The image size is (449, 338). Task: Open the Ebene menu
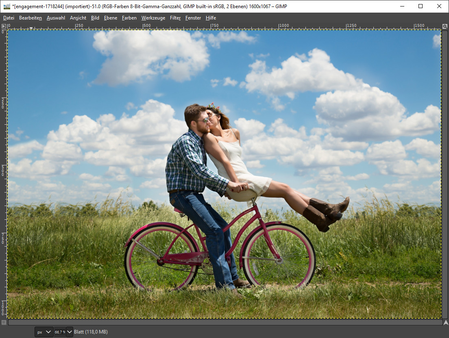(110, 18)
